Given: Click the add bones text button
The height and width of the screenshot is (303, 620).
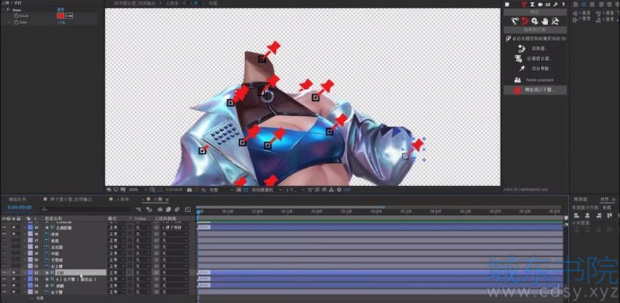Looking at the screenshot, I should click(x=539, y=69).
